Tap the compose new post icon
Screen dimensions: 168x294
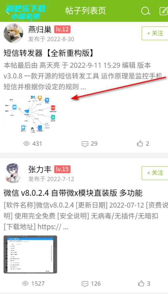pyautogui.click(x=163, y=11)
